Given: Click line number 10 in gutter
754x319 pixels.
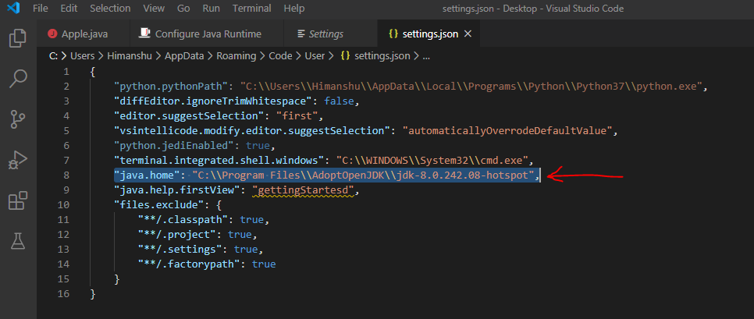Looking at the screenshot, I should pos(63,204).
